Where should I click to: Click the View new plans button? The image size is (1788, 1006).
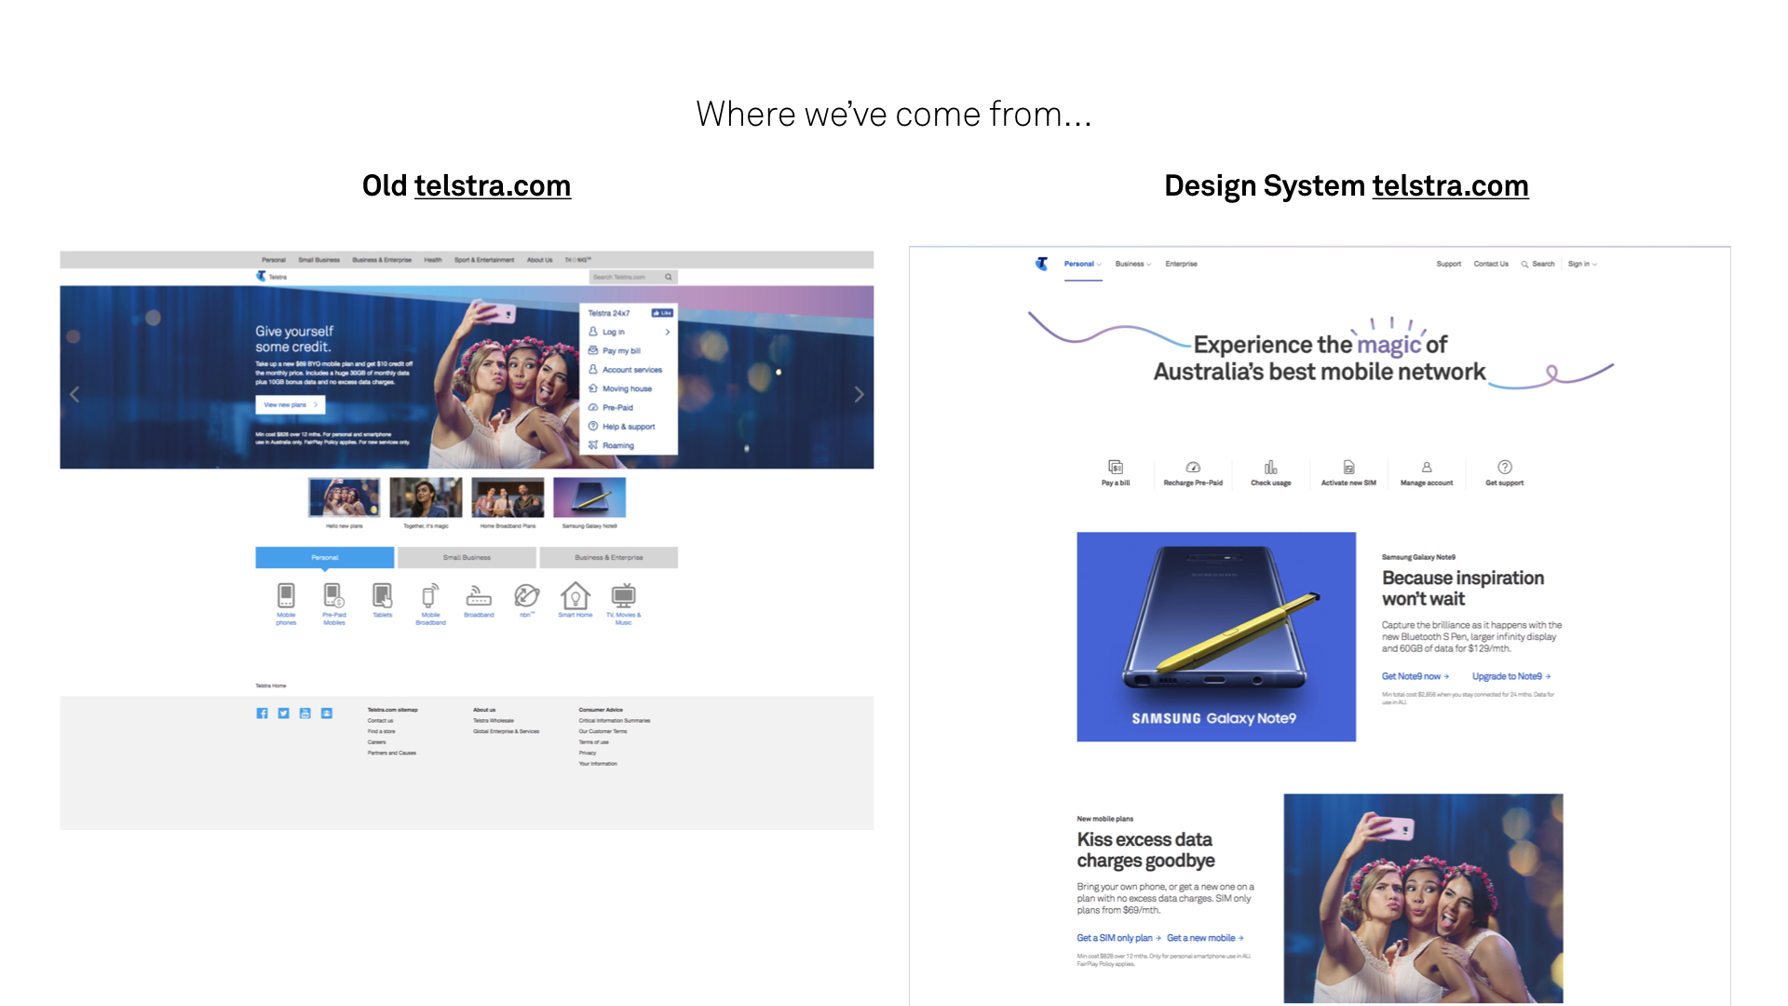(x=291, y=404)
